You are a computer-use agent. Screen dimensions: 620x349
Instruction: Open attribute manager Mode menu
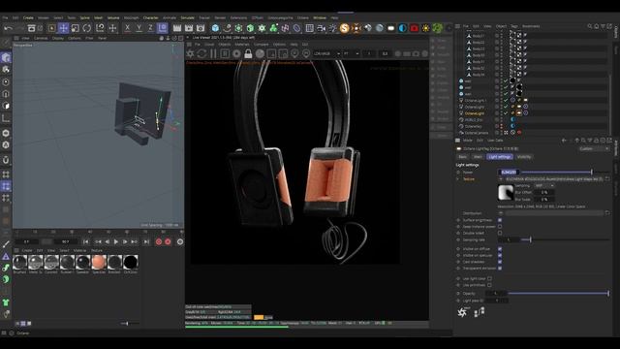(467, 141)
